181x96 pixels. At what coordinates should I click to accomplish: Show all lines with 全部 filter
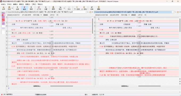click(x=17, y=8)
